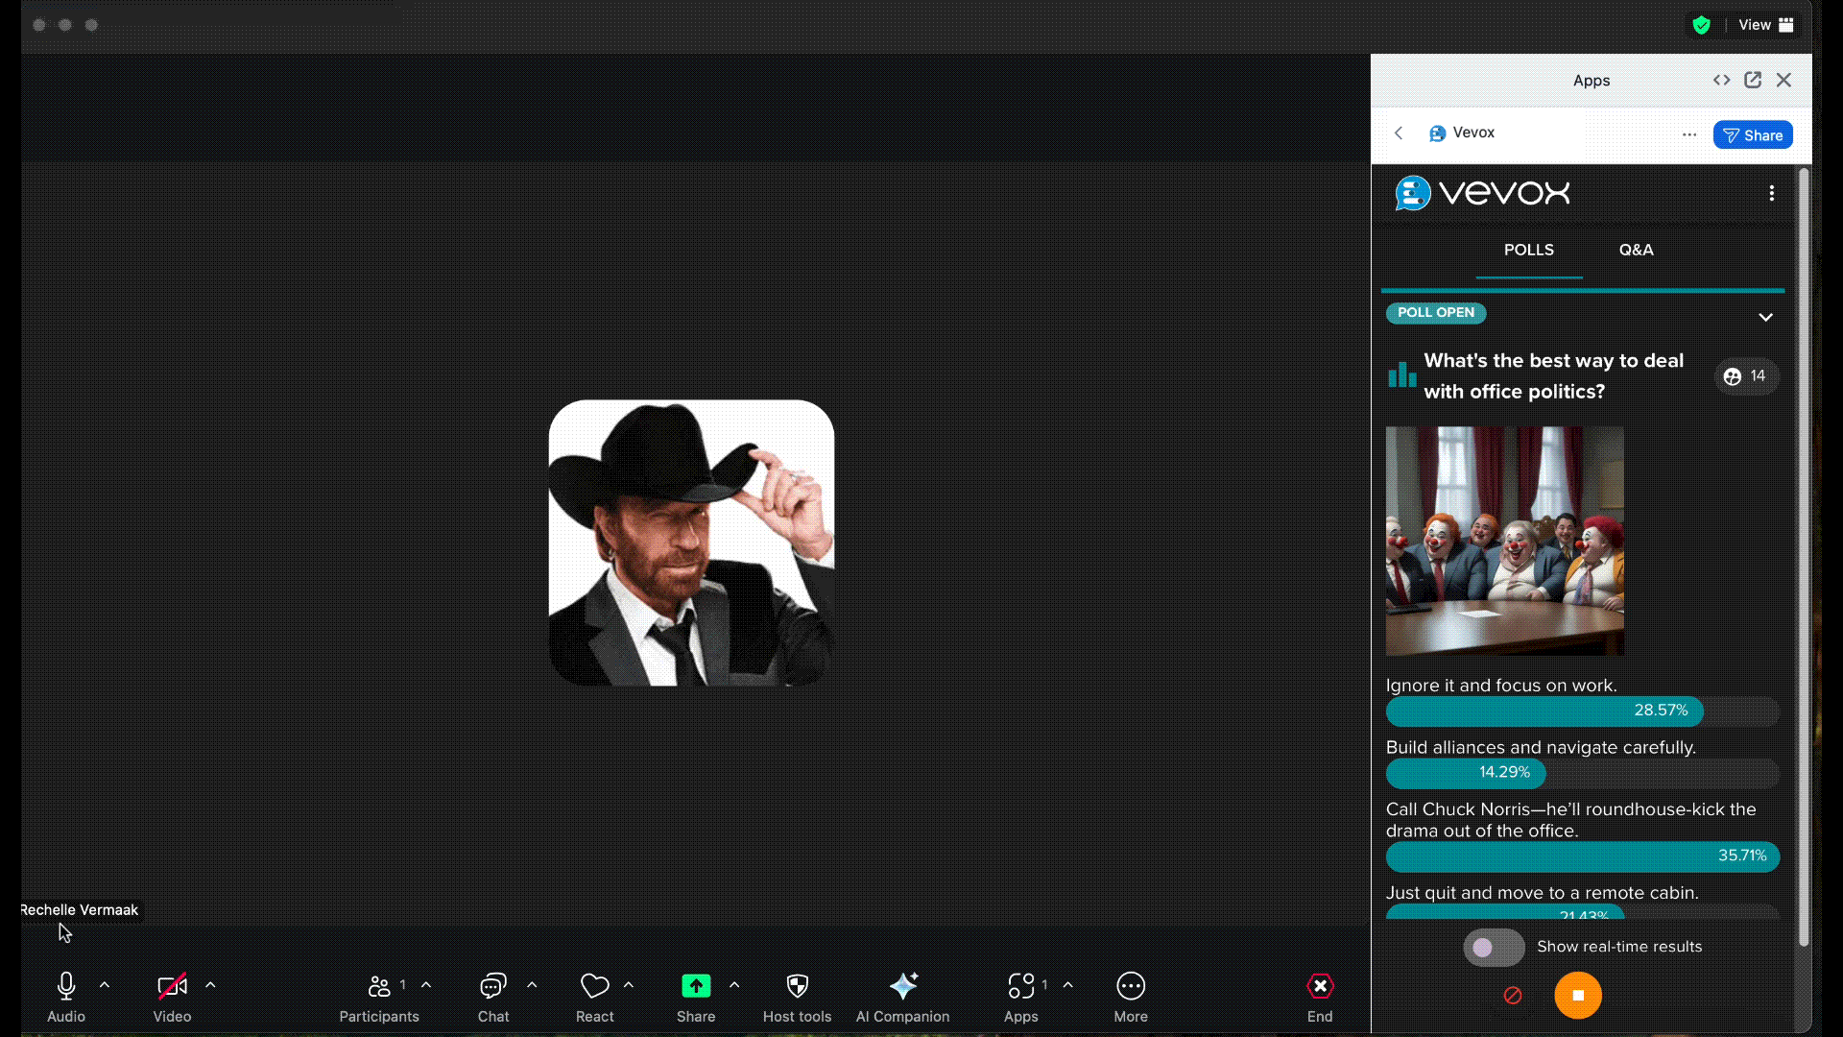Toggle Apps panel collapse code-brackets icon
Image resolution: width=1843 pixels, height=1037 pixels.
pyautogui.click(x=1721, y=80)
